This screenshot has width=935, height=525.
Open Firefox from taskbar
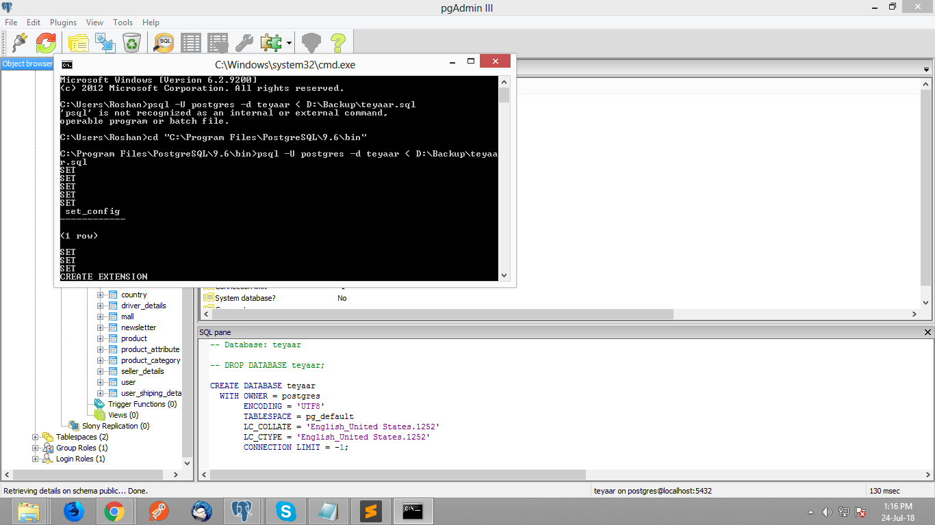pyautogui.click(x=73, y=511)
